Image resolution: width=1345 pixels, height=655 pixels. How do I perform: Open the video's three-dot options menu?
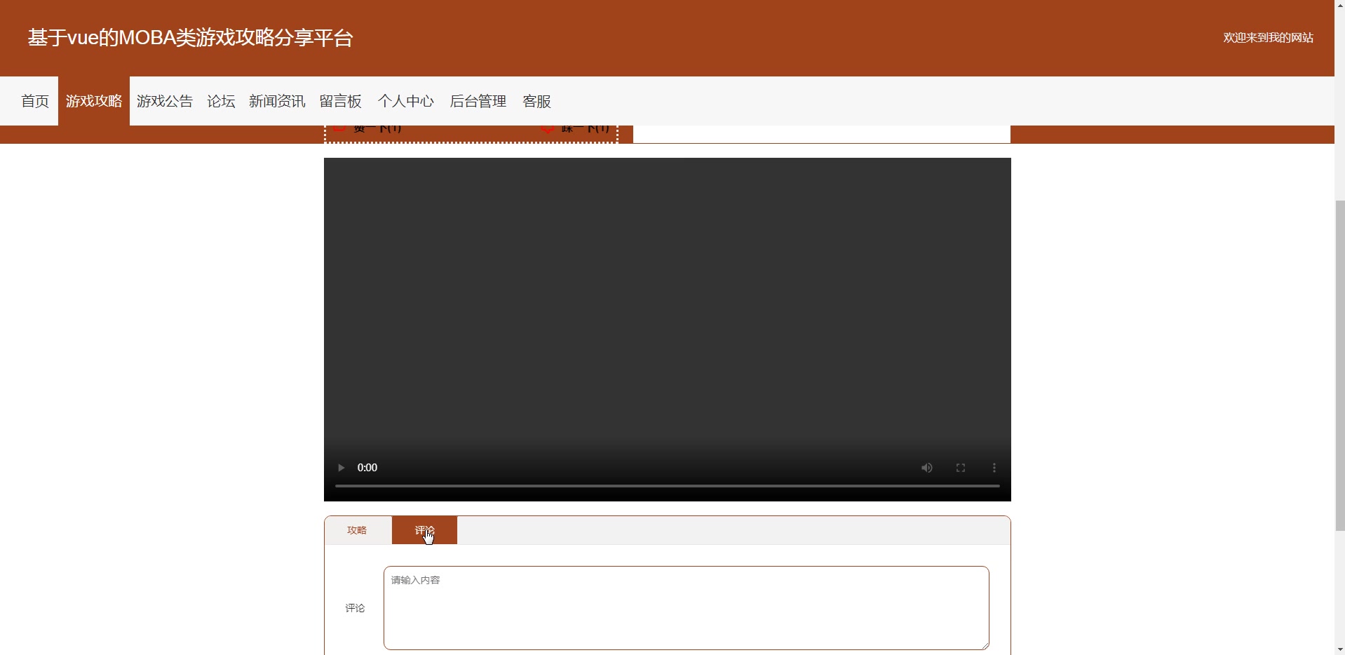[994, 468]
